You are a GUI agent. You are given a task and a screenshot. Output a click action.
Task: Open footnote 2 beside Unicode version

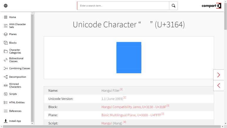pos(125,97)
